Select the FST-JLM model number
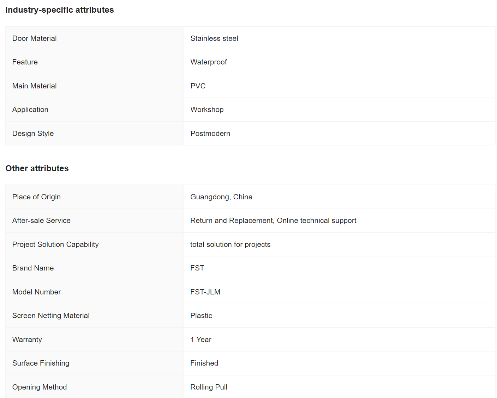This screenshot has height=398, width=497. 205,292
